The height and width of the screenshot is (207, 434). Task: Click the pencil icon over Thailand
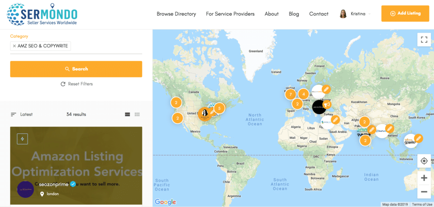point(389,129)
